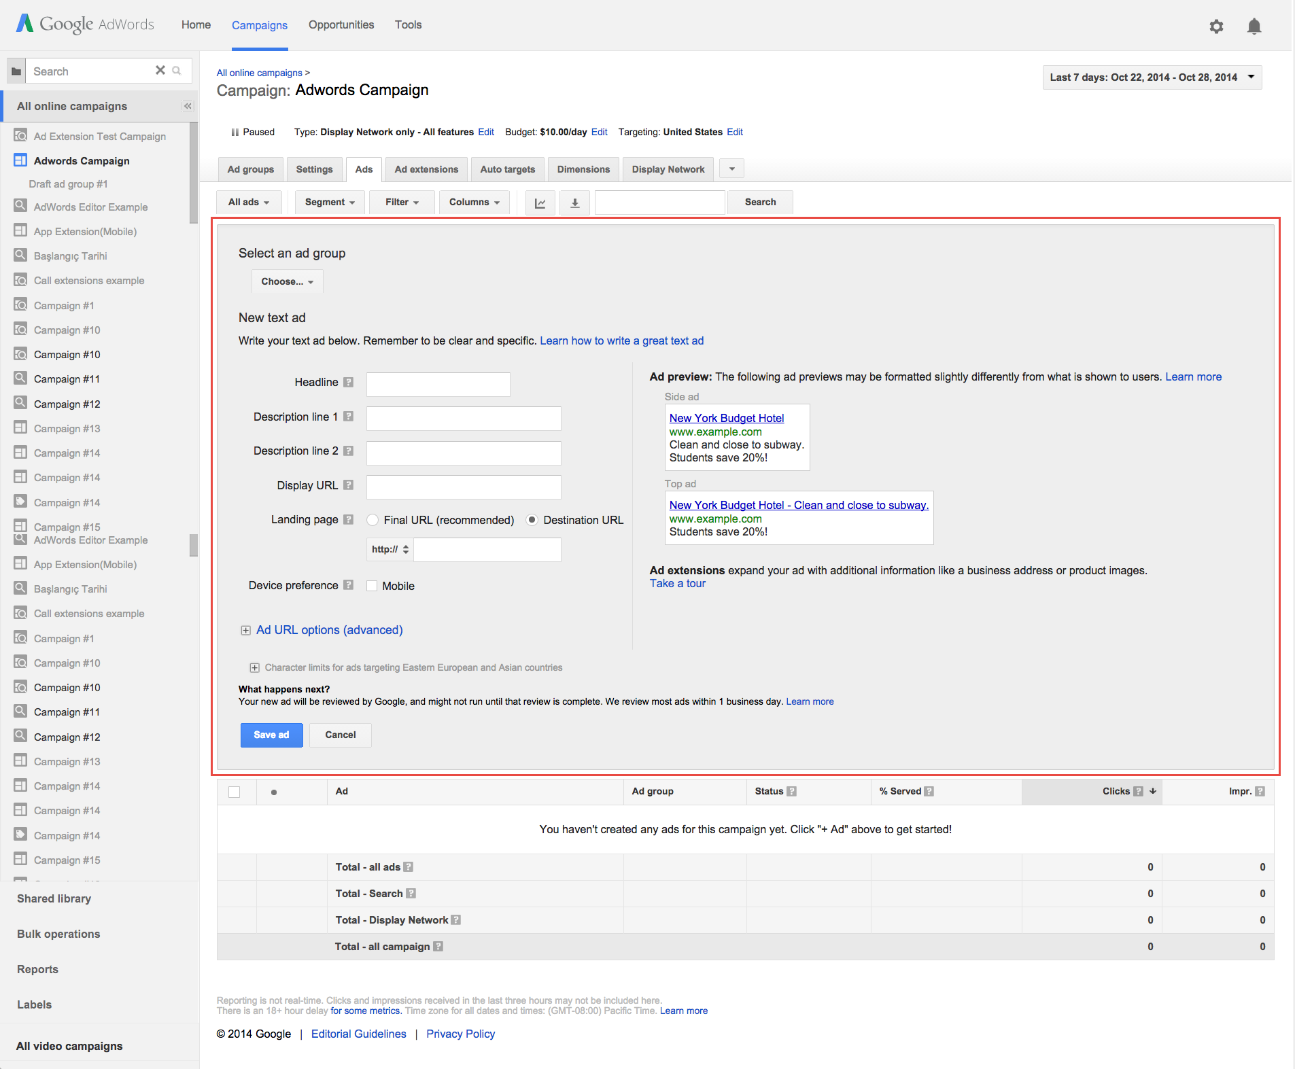Screen dimensions: 1295x1069
Task: Open the settings gear icon
Action: coord(1216,27)
